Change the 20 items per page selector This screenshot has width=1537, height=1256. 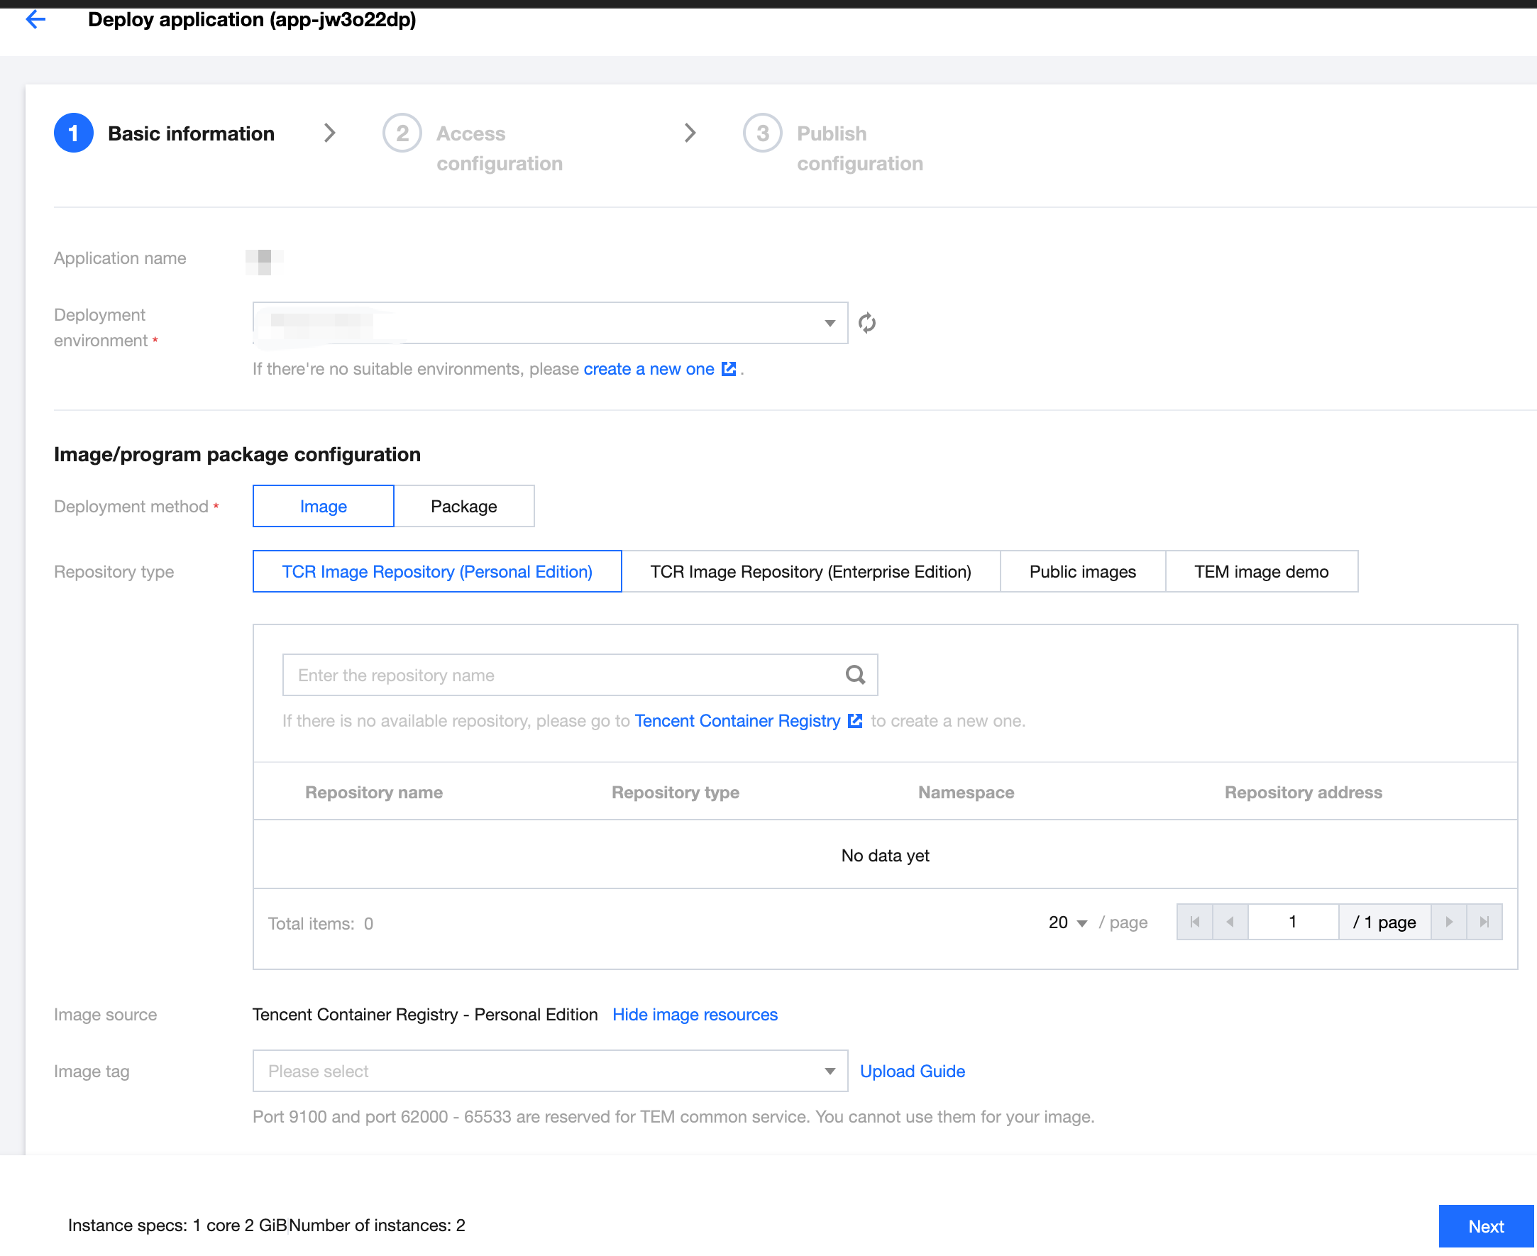pyautogui.click(x=1067, y=922)
